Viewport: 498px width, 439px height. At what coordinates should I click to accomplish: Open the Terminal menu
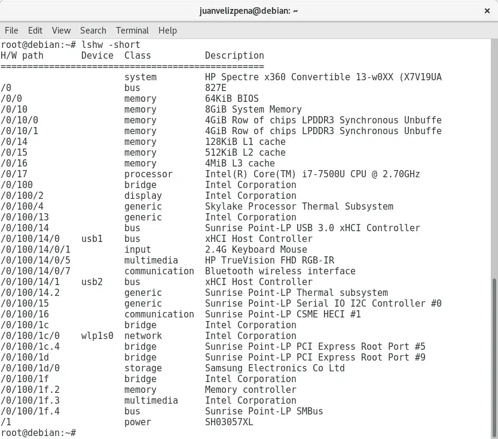[132, 31]
